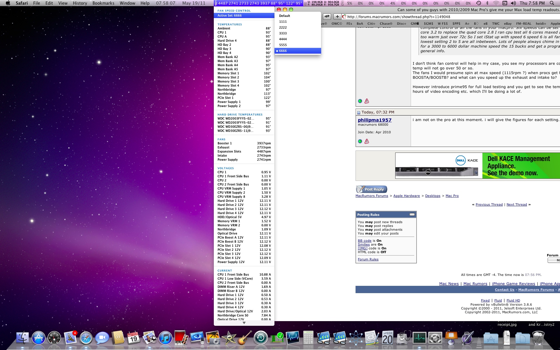
Task: Open System Preferences gears icon
Action: [435, 338]
